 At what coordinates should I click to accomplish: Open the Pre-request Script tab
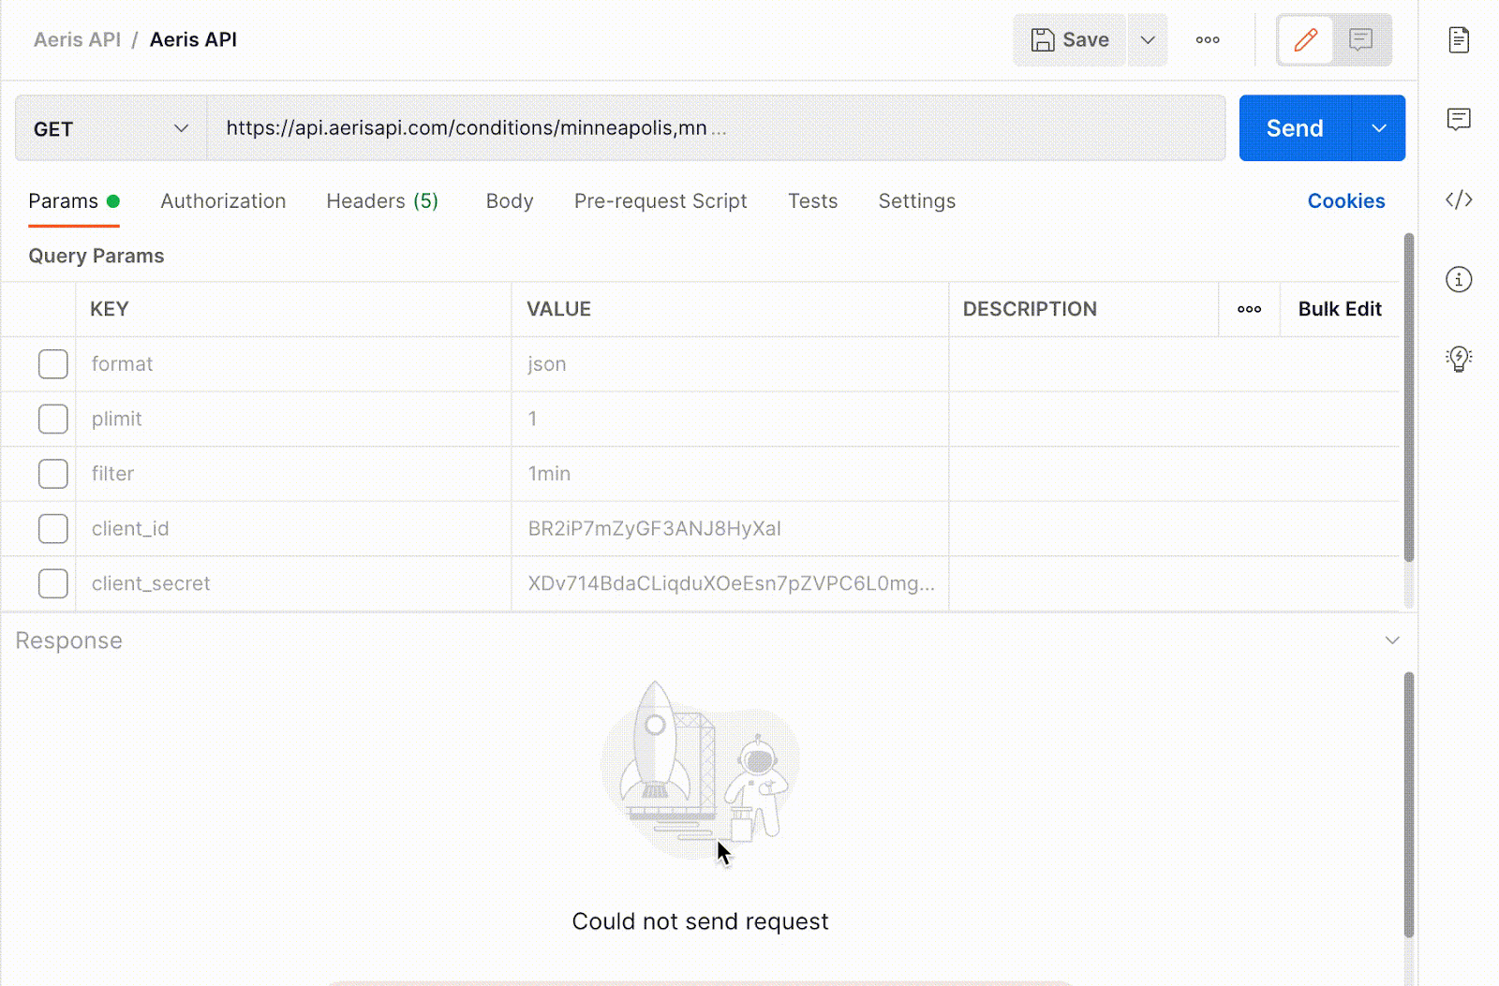point(660,201)
